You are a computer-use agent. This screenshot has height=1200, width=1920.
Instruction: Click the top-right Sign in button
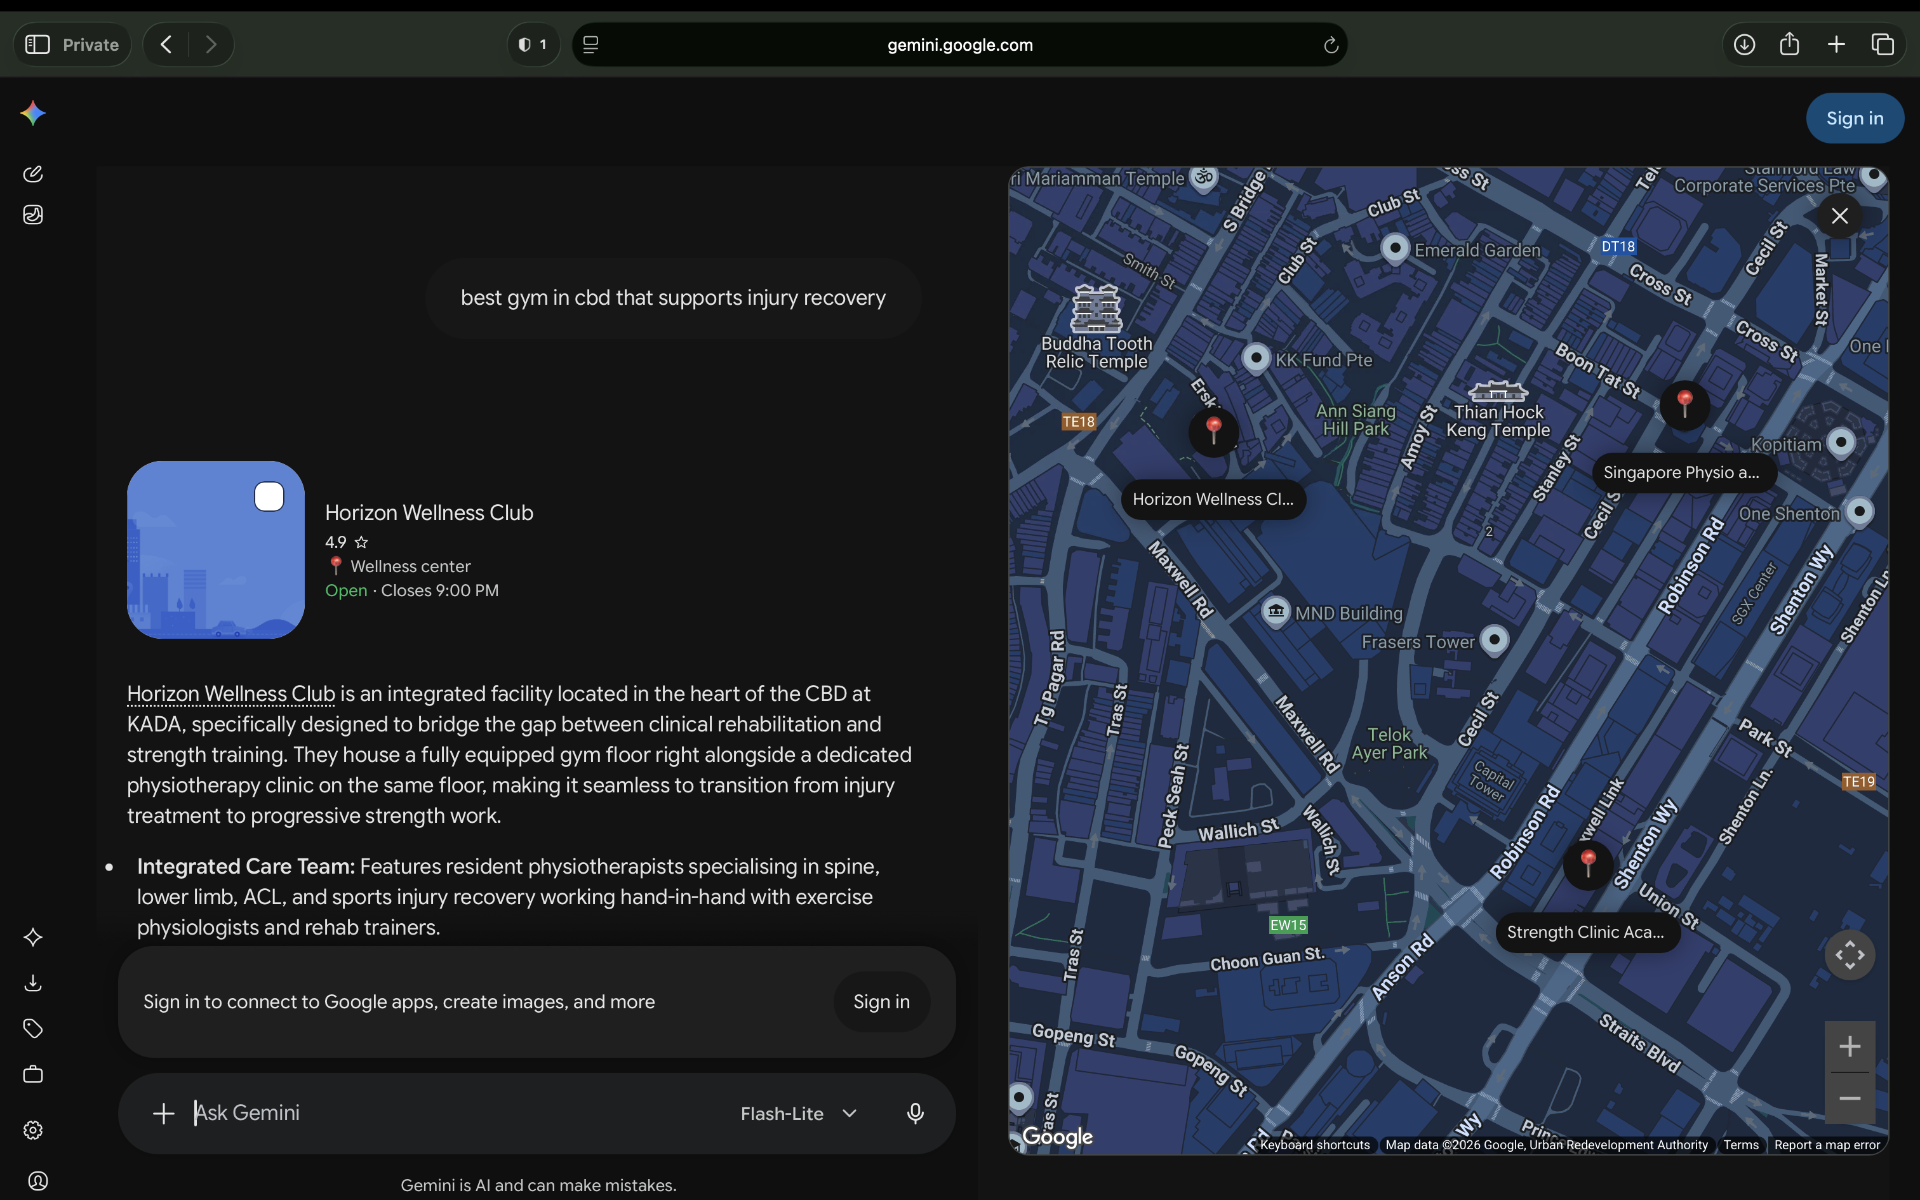pyautogui.click(x=1854, y=118)
